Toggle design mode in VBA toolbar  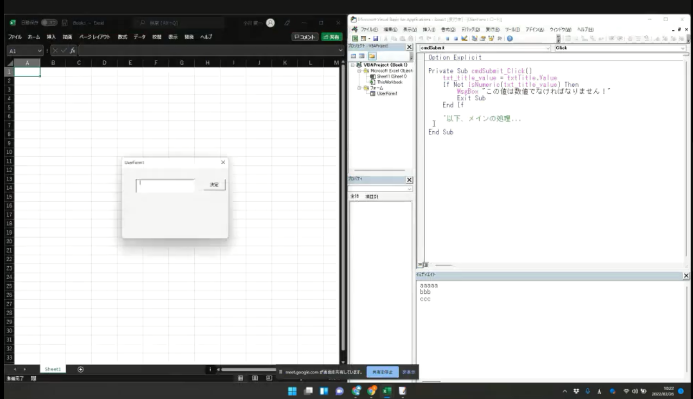(465, 39)
